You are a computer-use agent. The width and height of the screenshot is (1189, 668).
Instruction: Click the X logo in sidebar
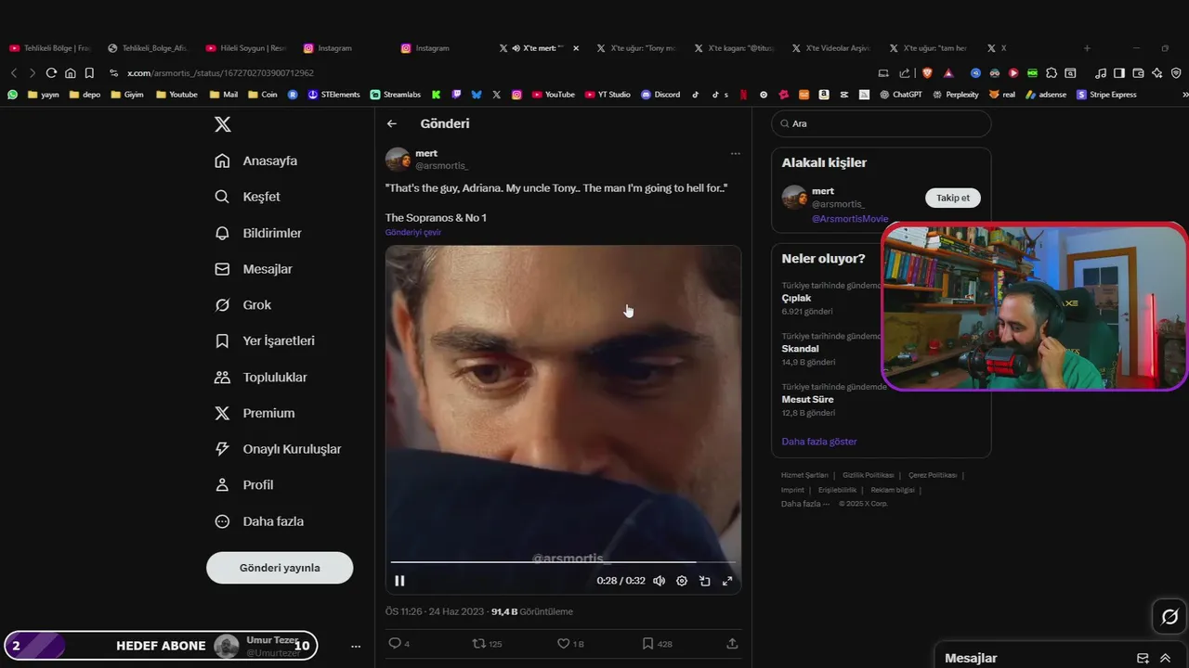(x=222, y=124)
